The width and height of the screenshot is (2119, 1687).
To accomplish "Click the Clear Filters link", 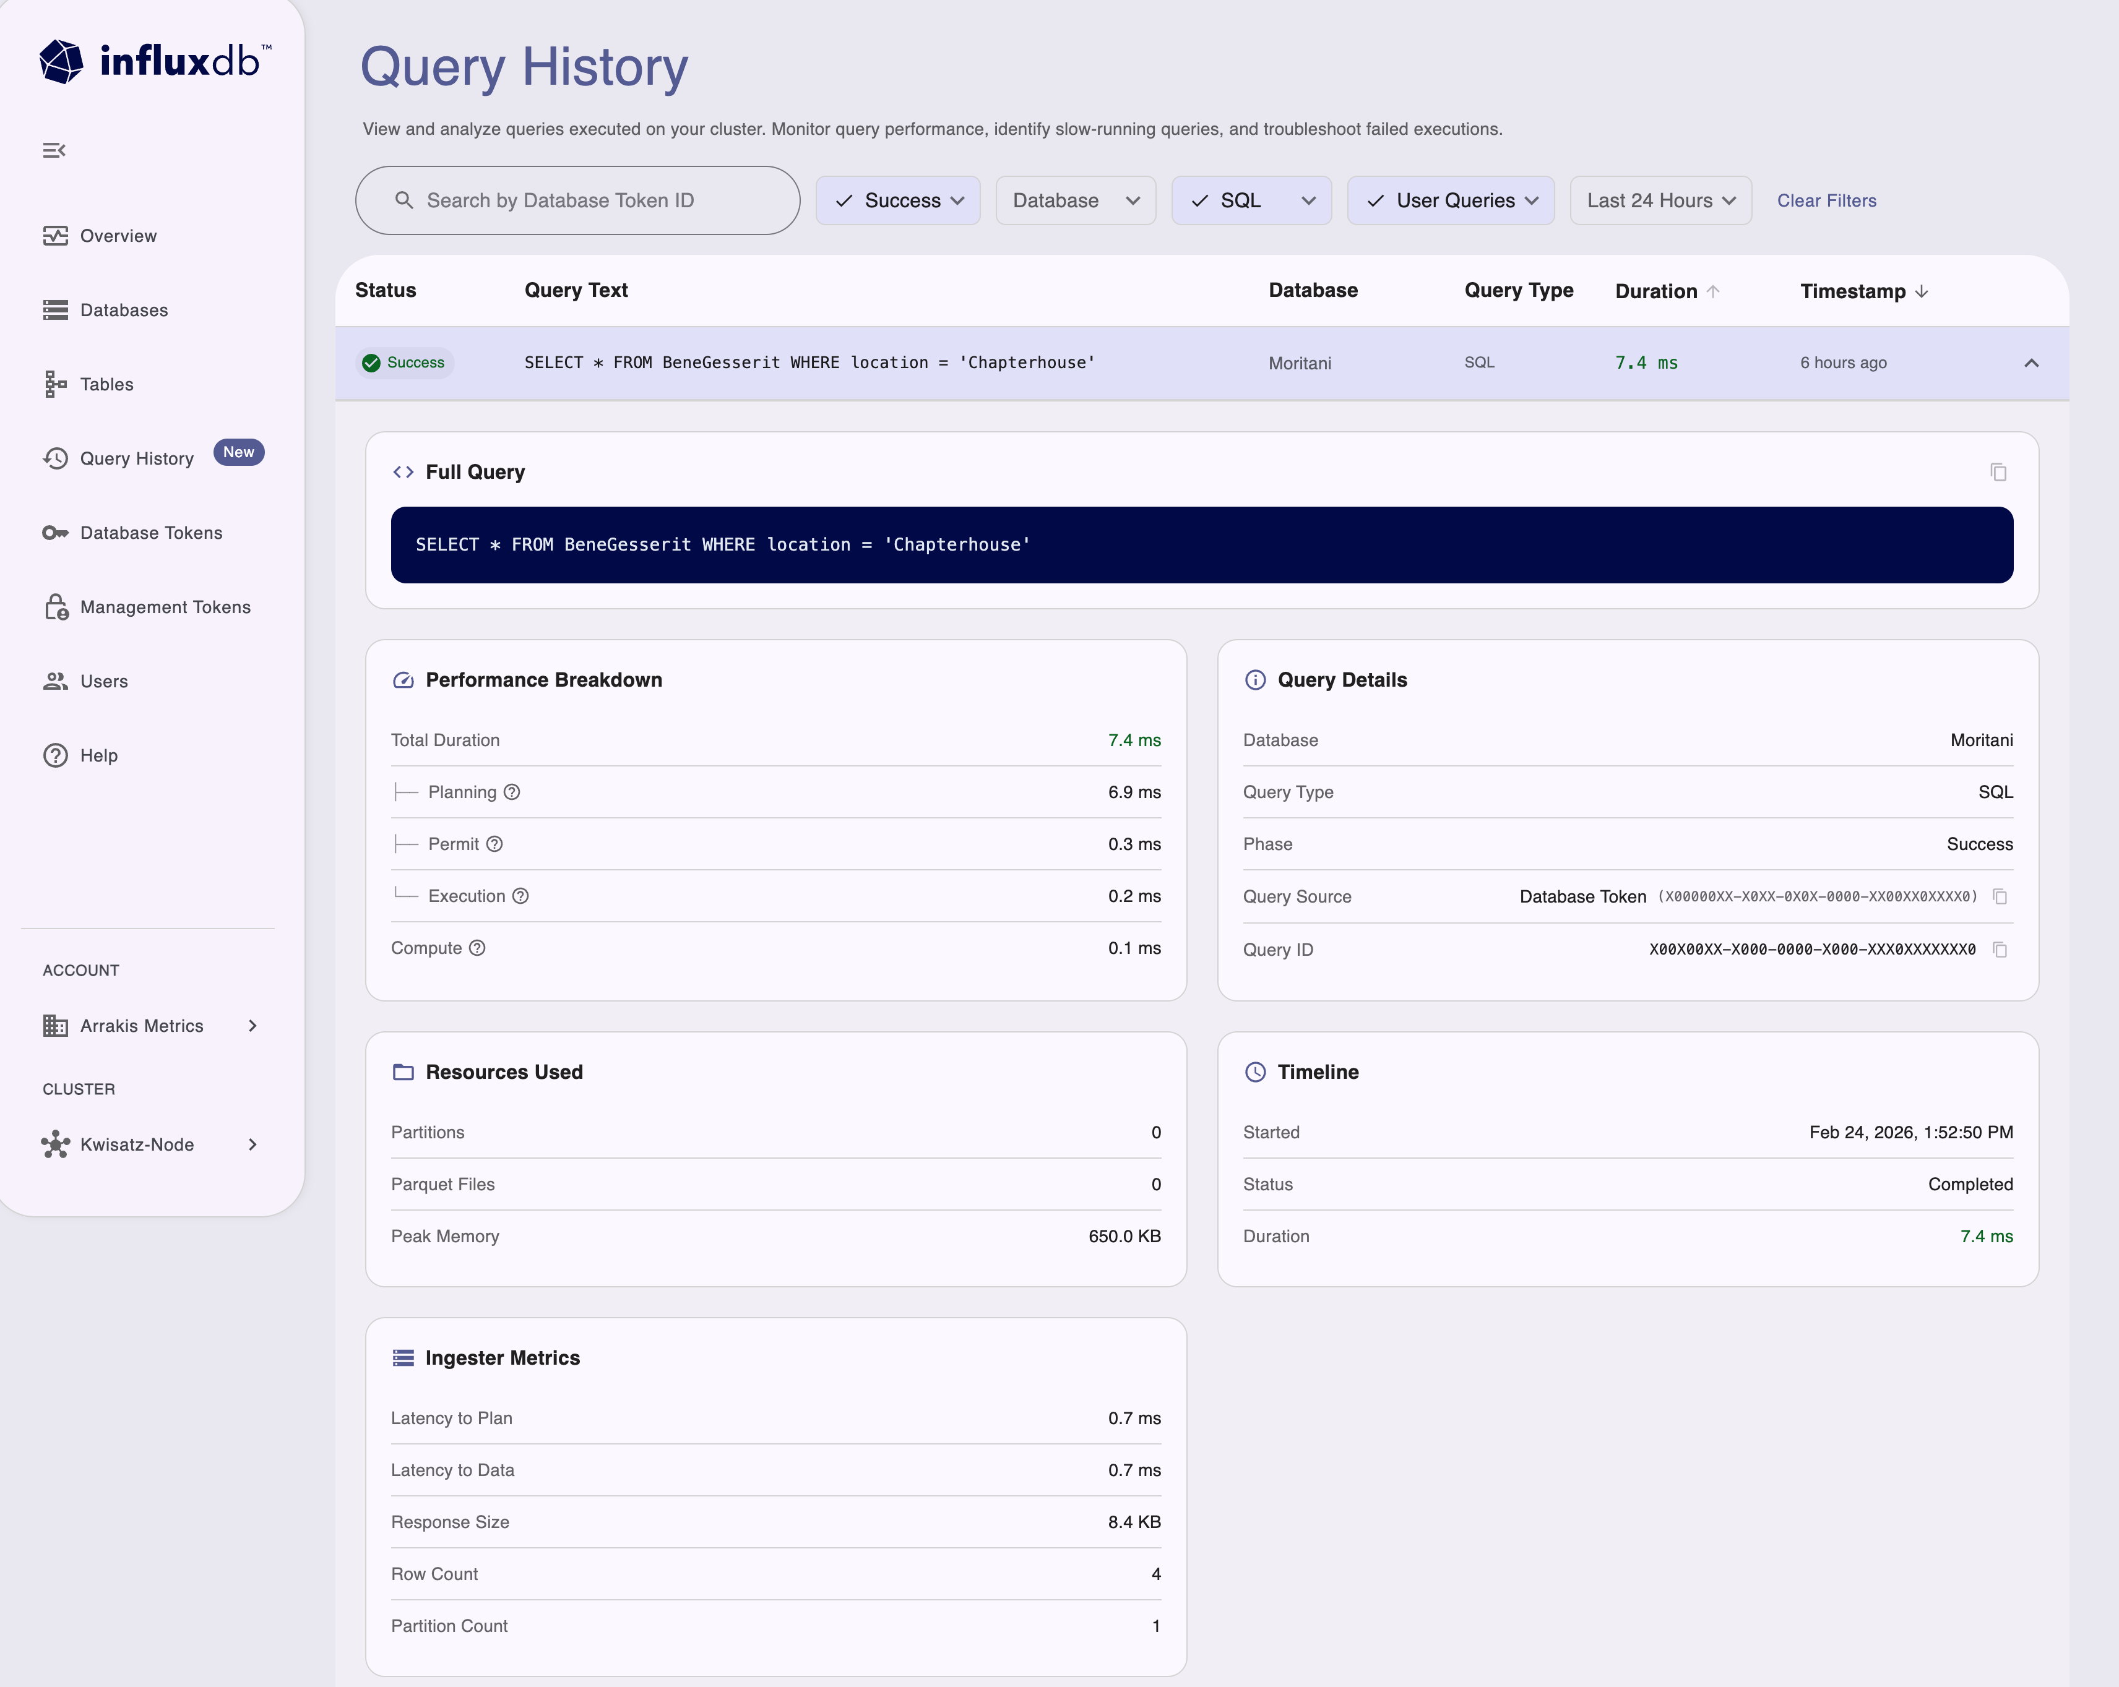I will [1826, 200].
